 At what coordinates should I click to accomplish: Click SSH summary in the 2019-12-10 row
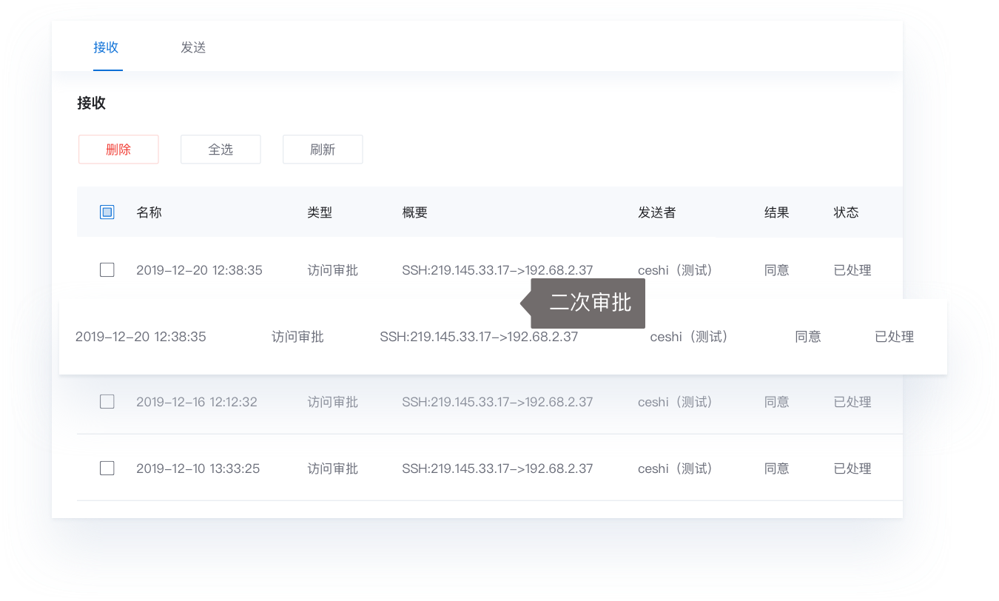click(498, 469)
